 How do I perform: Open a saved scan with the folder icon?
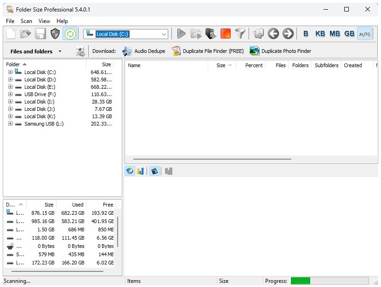(x=26, y=34)
